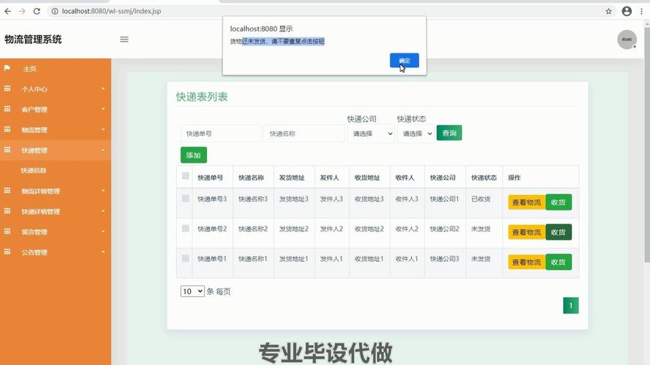The image size is (650, 365).
Task: Click the grid icon beside 公告管理
Action: (x=7, y=252)
